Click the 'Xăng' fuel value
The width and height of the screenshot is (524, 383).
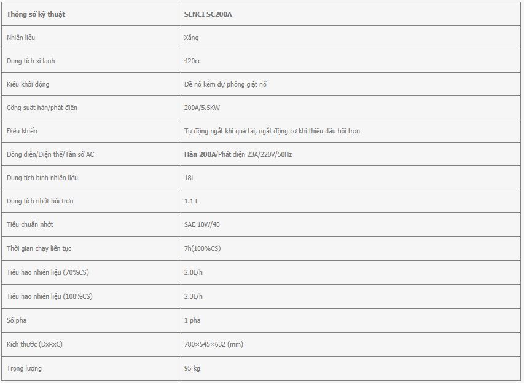[x=191, y=38]
